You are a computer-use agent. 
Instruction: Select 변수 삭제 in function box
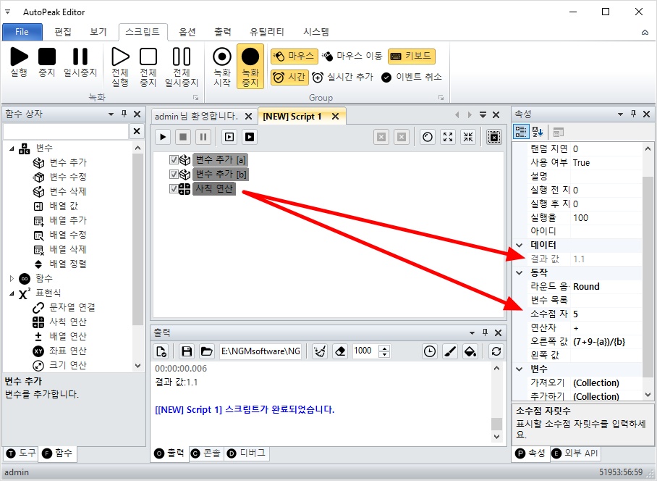68,191
